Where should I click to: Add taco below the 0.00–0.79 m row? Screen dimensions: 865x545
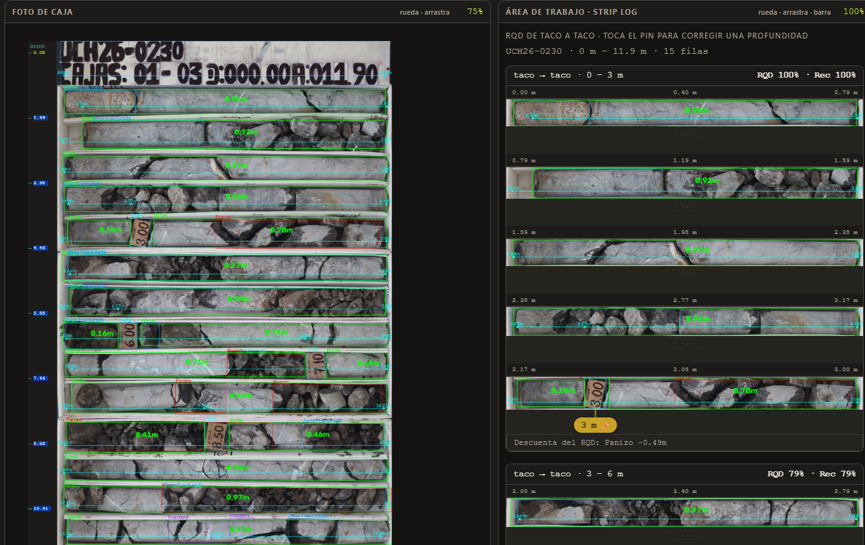(x=685, y=135)
